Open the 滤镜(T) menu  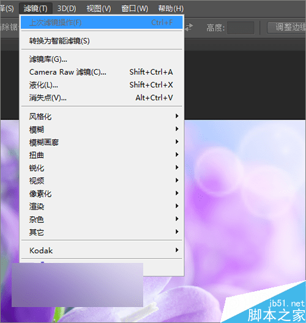(x=35, y=9)
